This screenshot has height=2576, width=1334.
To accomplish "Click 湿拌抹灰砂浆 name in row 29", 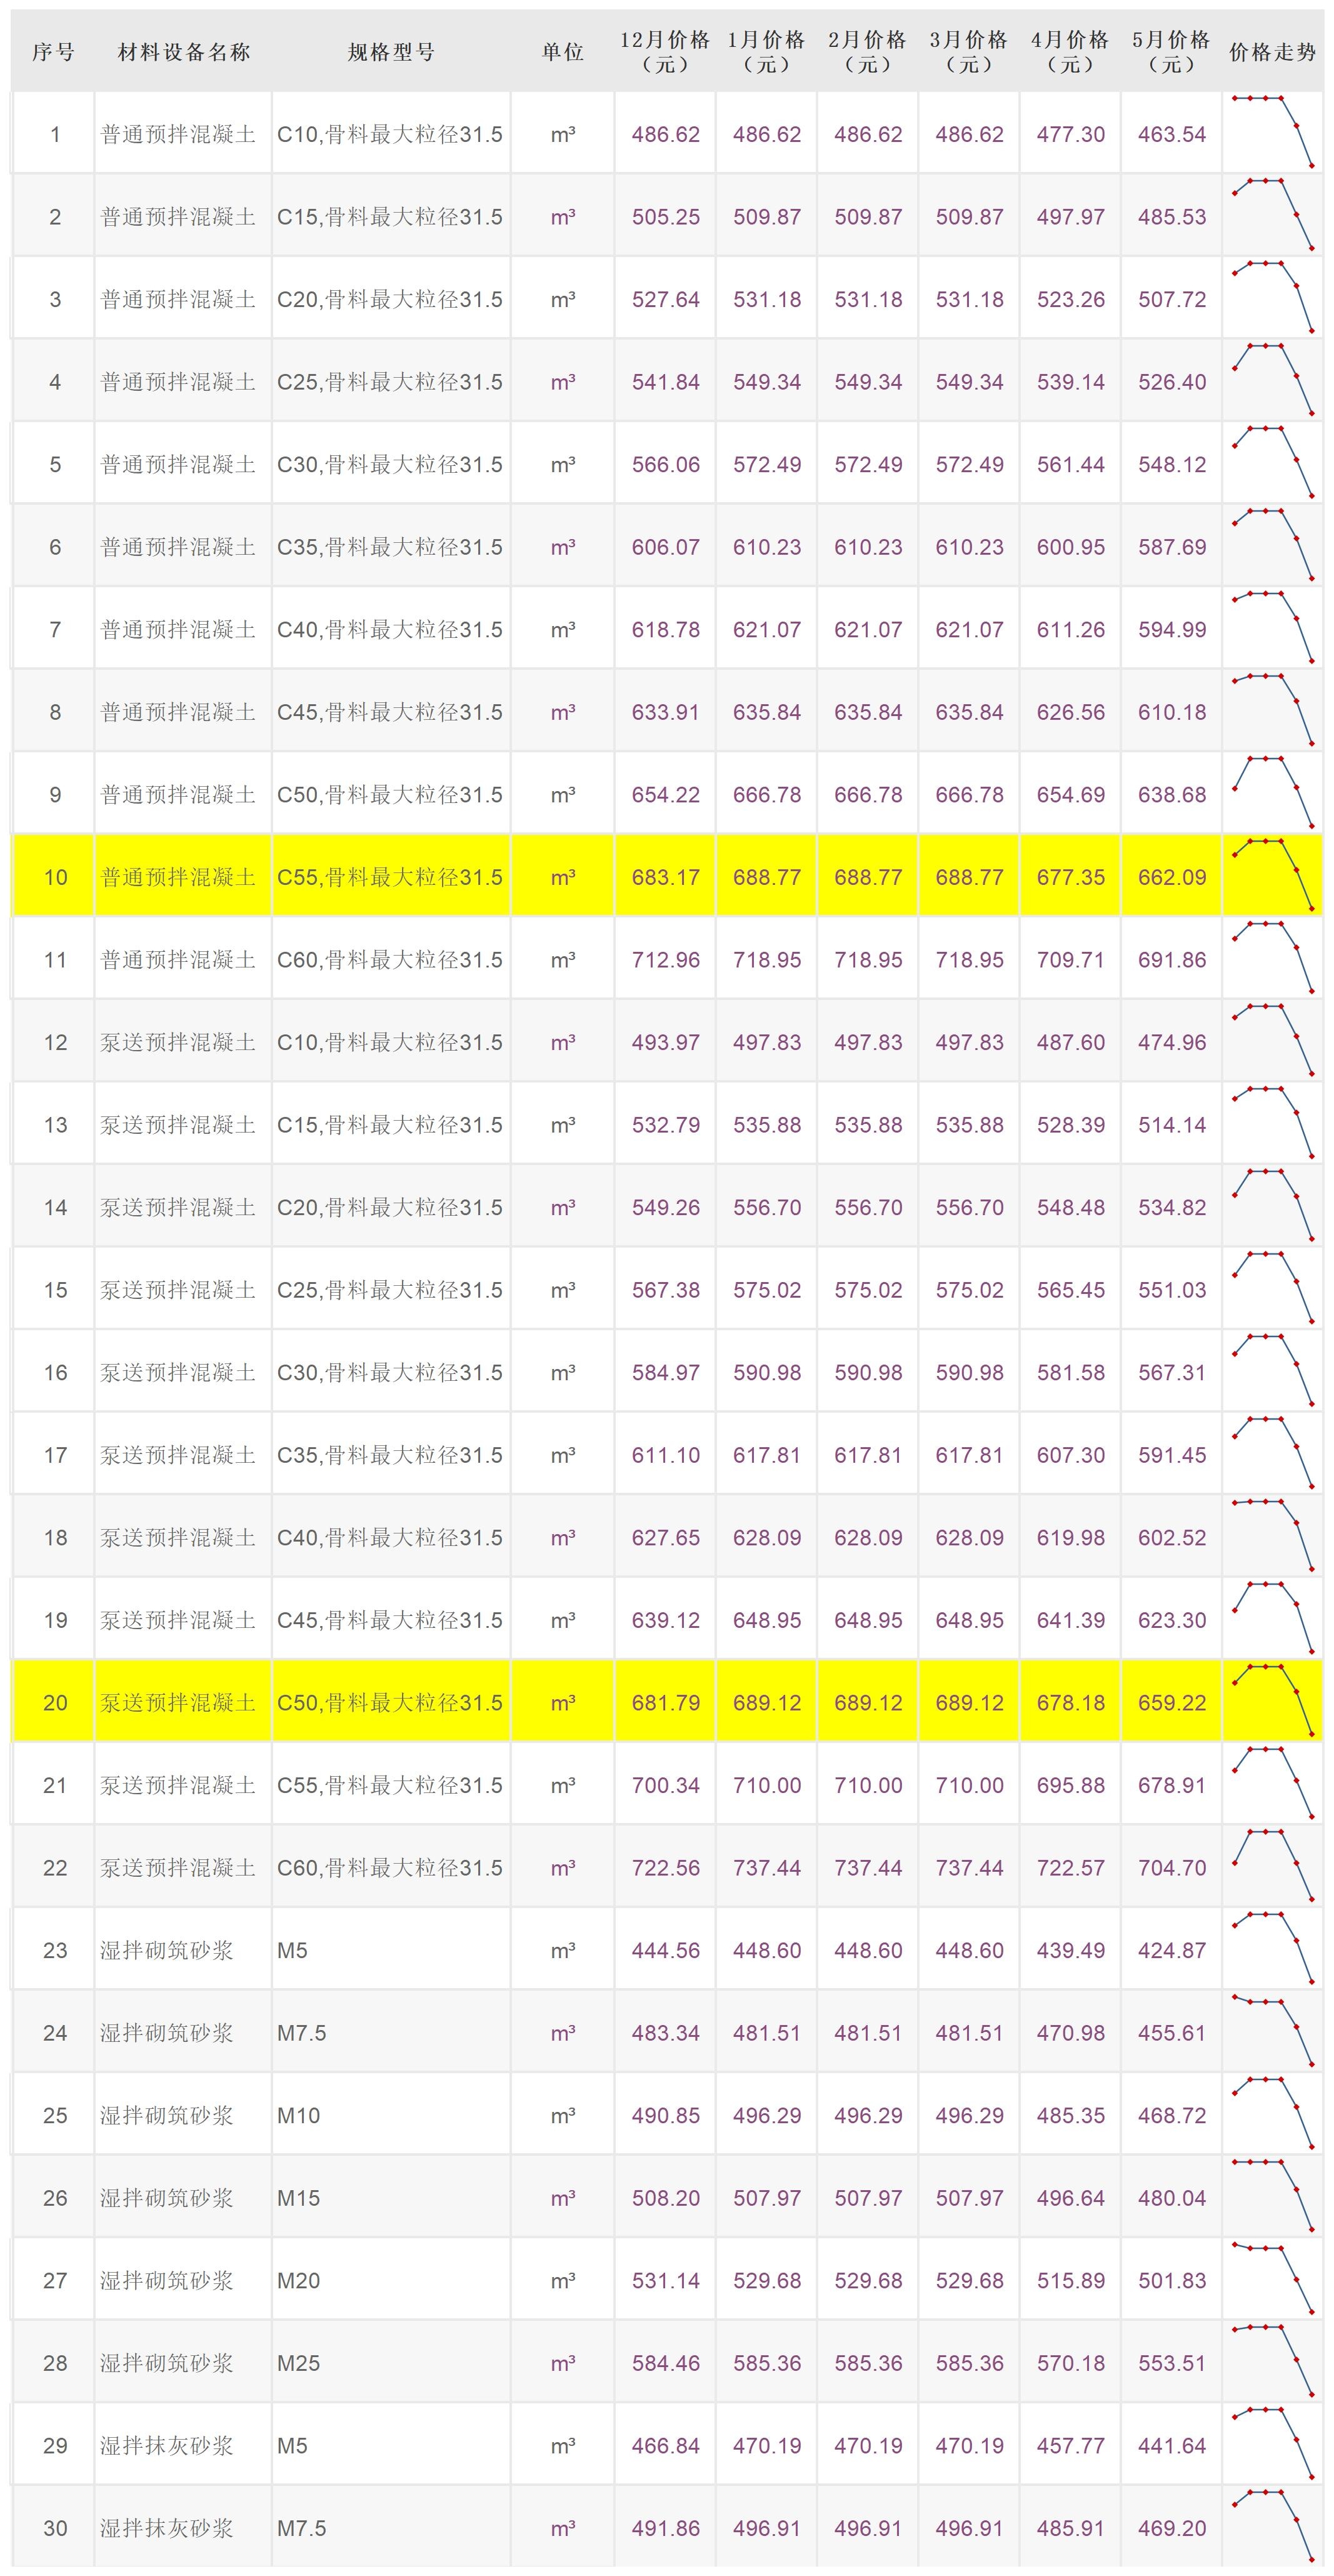I will 167,2446.
